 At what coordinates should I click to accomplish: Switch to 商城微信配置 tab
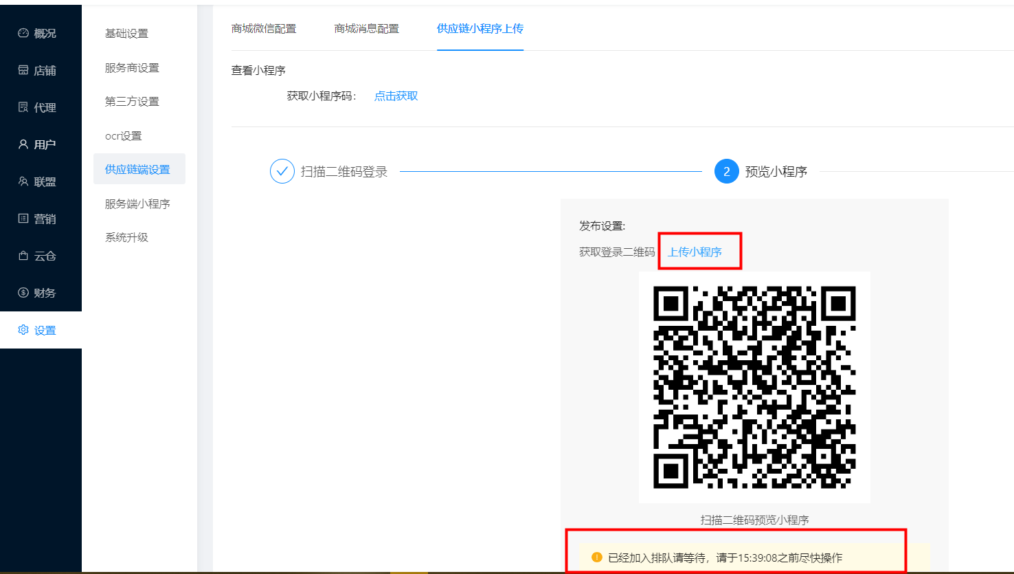(264, 28)
